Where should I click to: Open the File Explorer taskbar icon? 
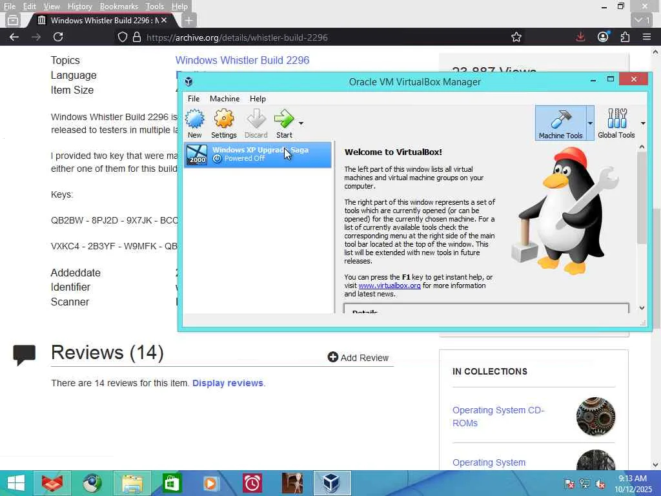[132, 483]
